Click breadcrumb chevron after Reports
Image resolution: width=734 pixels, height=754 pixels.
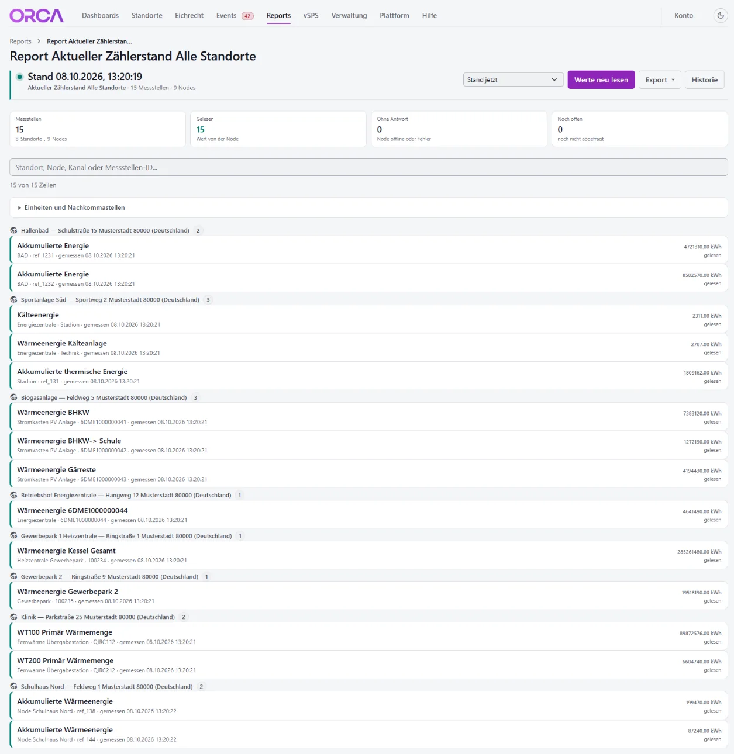[x=39, y=41]
